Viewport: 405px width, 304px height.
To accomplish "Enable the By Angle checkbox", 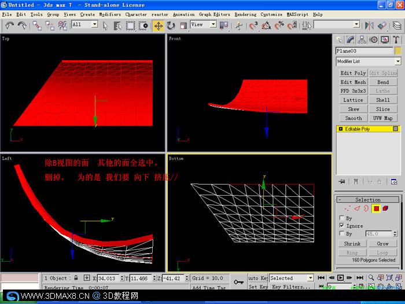I will tap(342, 233).
